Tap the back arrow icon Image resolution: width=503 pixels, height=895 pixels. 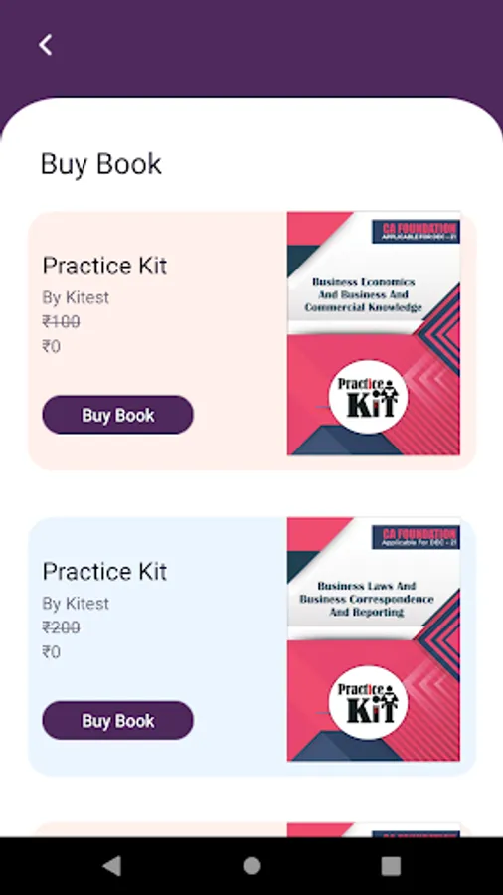click(x=45, y=44)
